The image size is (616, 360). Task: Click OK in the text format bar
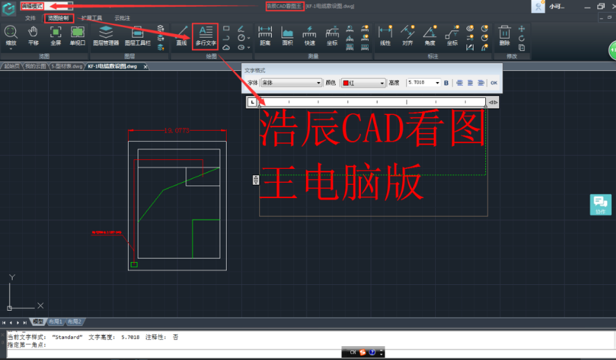click(x=494, y=83)
